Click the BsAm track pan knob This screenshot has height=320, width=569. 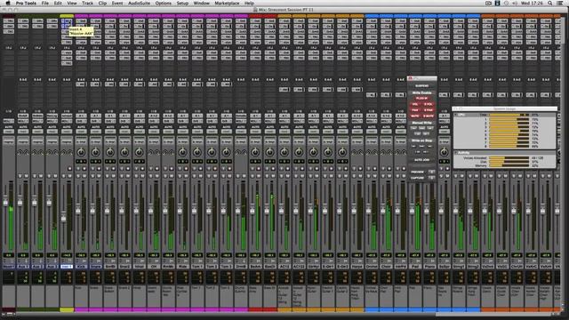[255, 152]
